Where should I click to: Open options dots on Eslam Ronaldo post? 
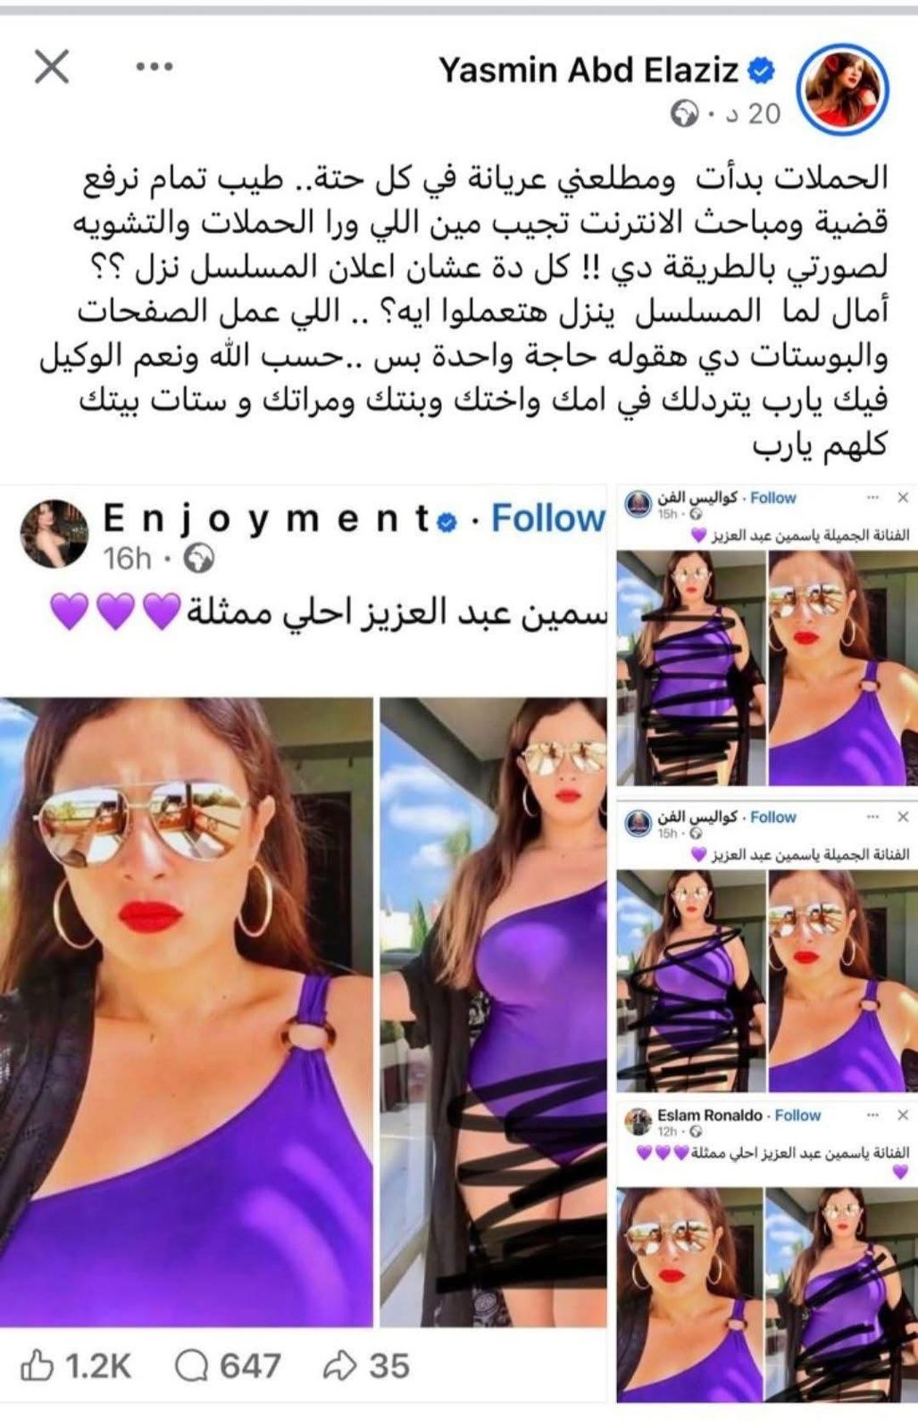(x=873, y=1116)
